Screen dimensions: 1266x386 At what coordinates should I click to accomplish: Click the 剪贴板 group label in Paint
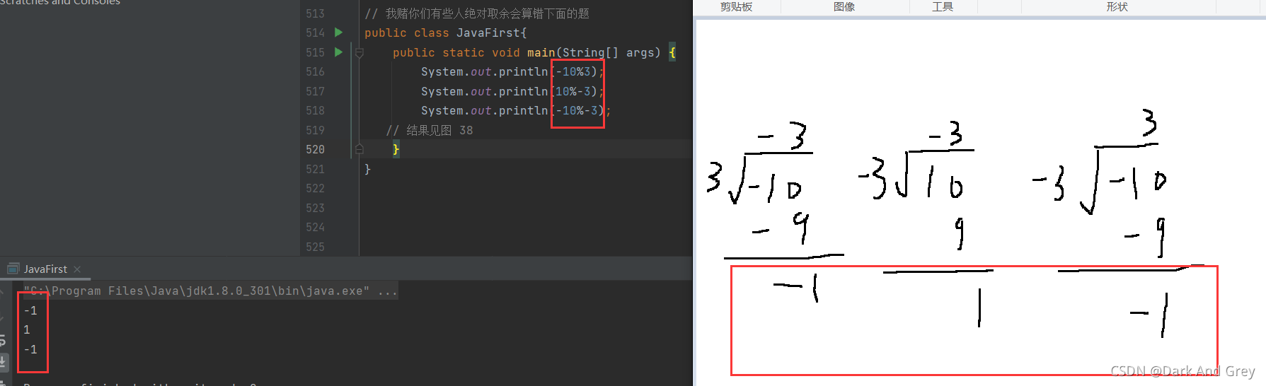736,6
